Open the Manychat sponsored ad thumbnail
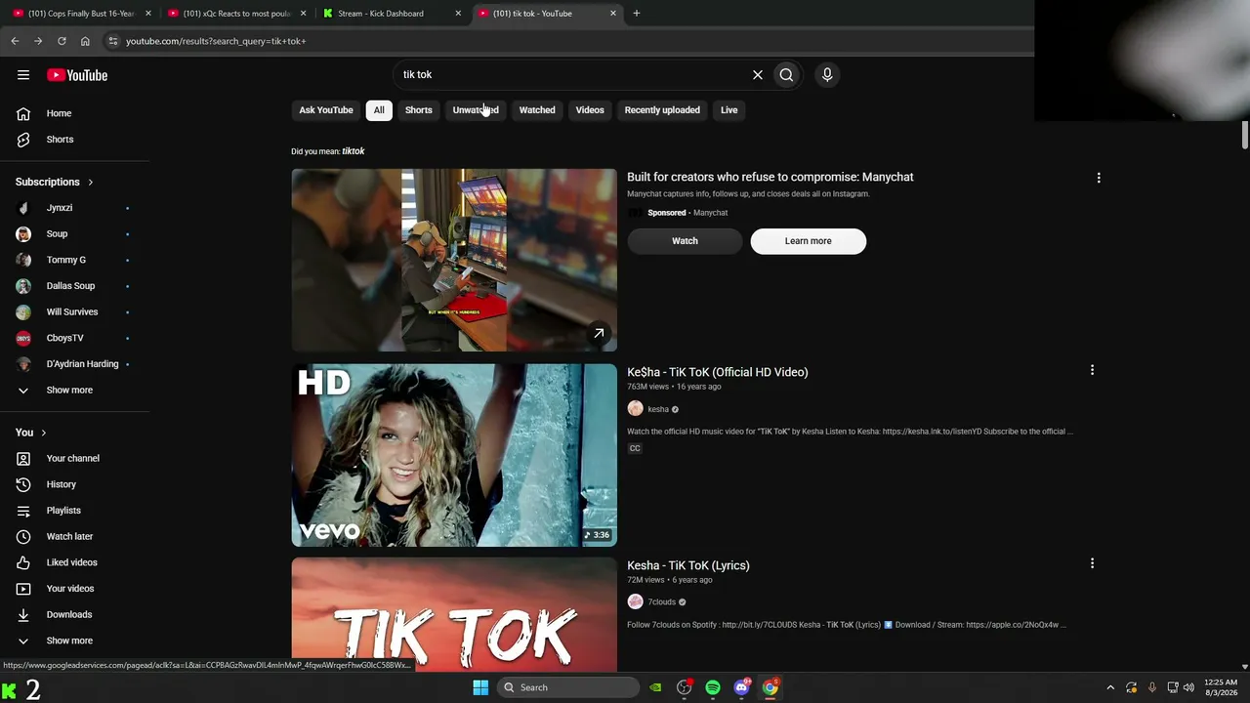1250x703 pixels. 454,260
